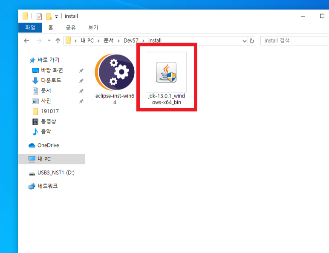Unpin 바탕 화면 using its pin icon

[x=81, y=70]
